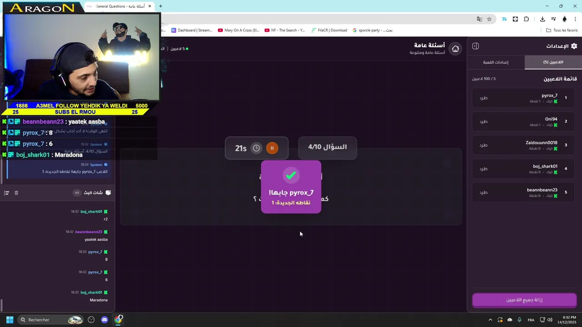Screen dimensions: 582x327
Task: Click the sync status tray icon
Action: (500, 320)
